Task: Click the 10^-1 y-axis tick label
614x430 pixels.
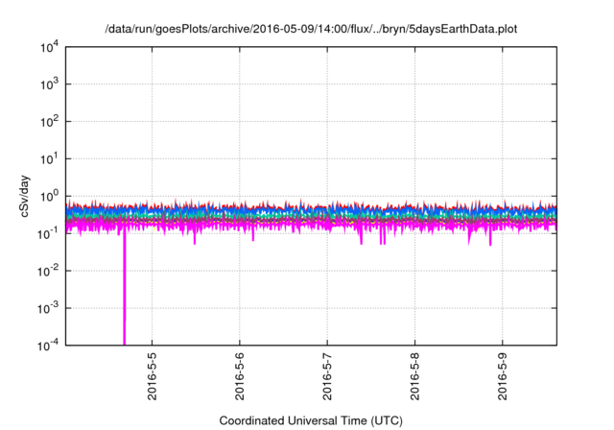Action: tap(48, 234)
